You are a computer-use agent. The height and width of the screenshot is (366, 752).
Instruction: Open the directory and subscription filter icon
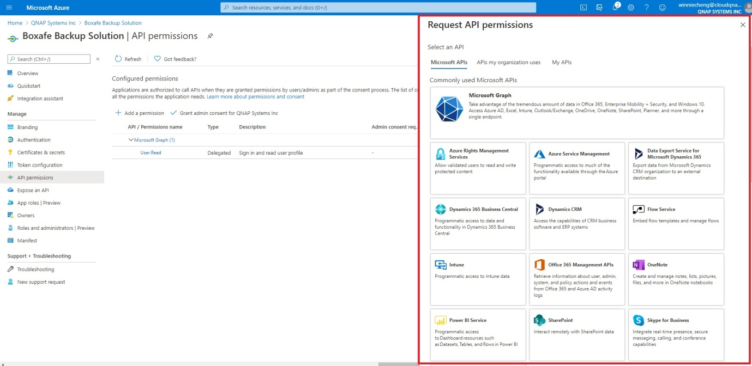tap(599, 8)
